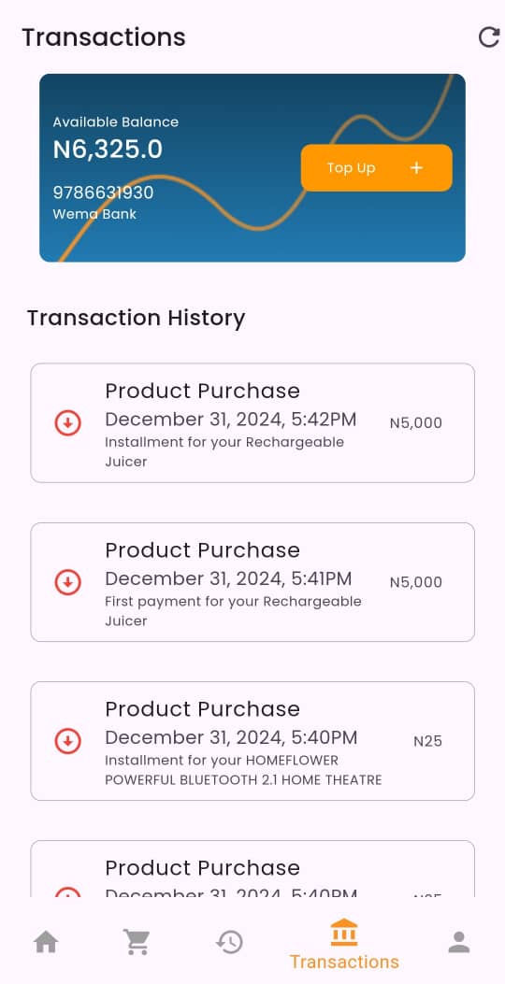Open the First payment Rechargeable Juicer transaction
Image resolution: width=505 pixels, height=984 pixels.
[252, 582]
